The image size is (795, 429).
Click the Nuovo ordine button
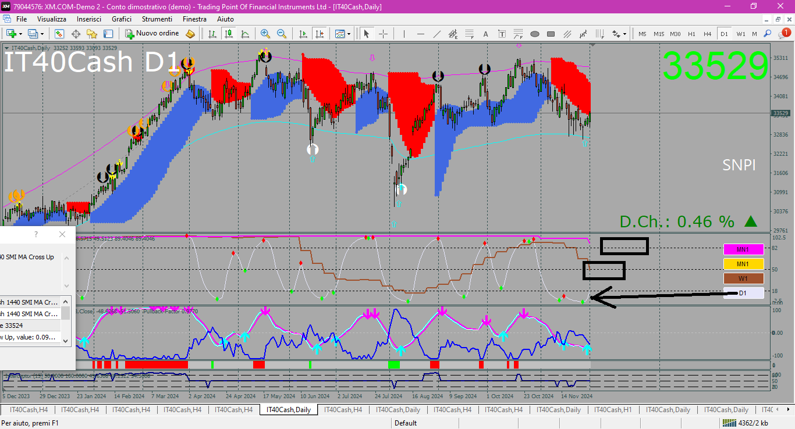pyautogui.click(x=153, y=34)
